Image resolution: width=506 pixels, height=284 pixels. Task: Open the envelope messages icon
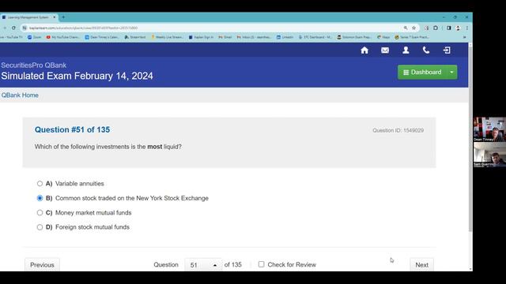tap(385, 50)
